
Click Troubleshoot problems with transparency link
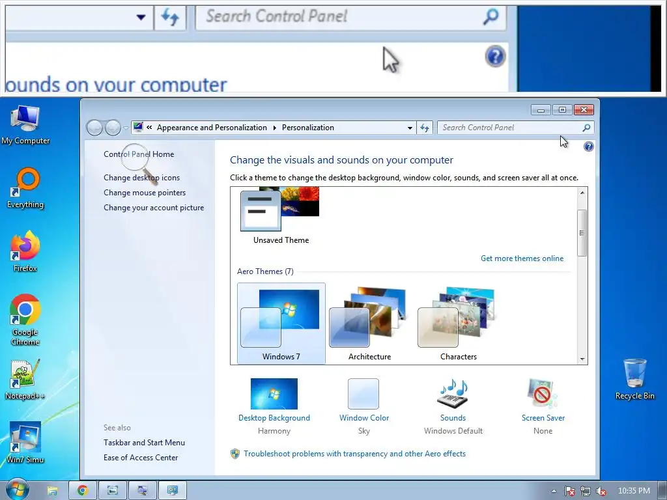pyautogui.click(x=355, y=454)
